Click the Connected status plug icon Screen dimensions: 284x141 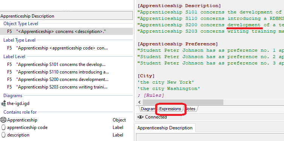[140, 117]
